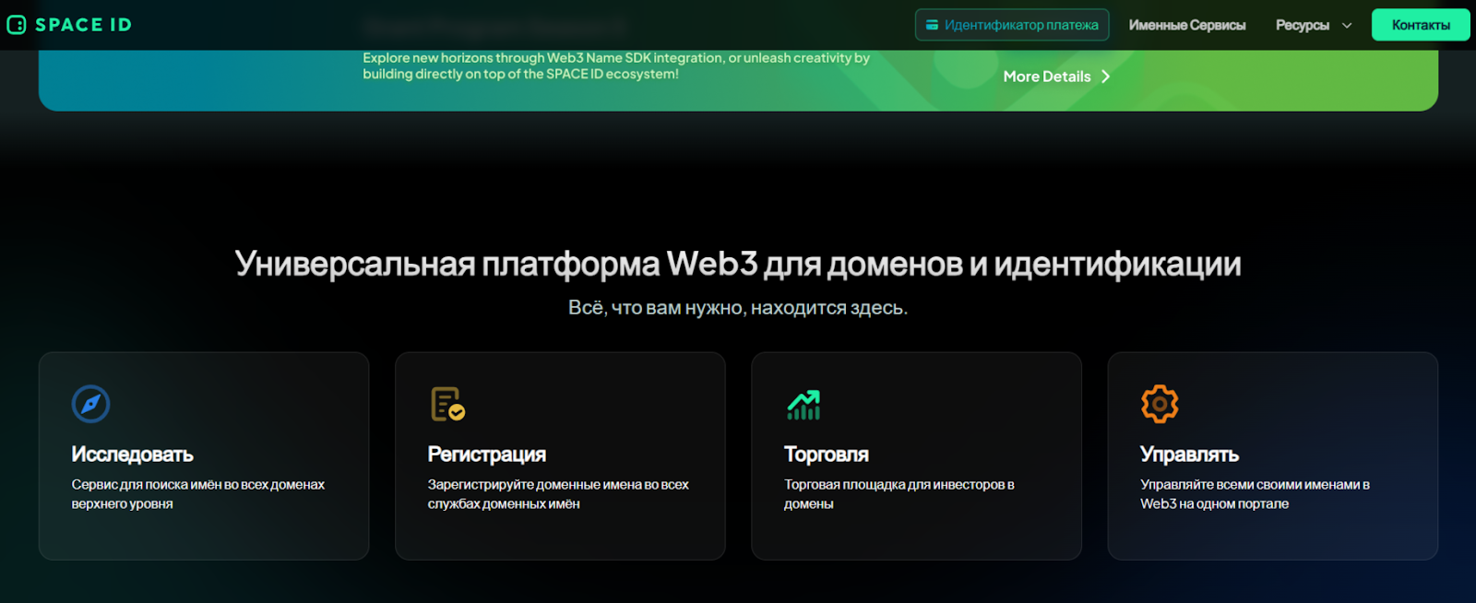Click text 'Зарегистрируйте доменные имена во всех'
The height and width of the screenshot is (603, 1476).
pyautogui.click(x=558, y=484)
